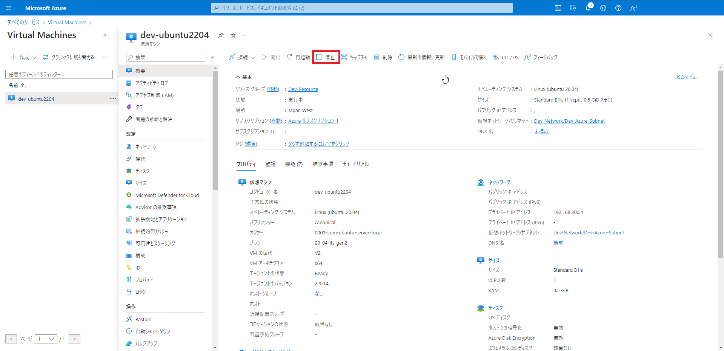Screen dimensions: 724x351
Task: Open the help question mark icon
Action: click(x=618, y=8)
